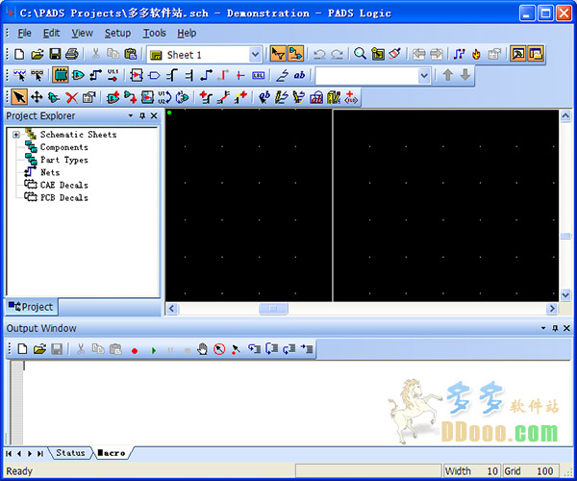Open Project Explorer panel options dropdown arrow
Viewport: 577px width, 481px height.
pyautogui.click(x=131, y=116)
